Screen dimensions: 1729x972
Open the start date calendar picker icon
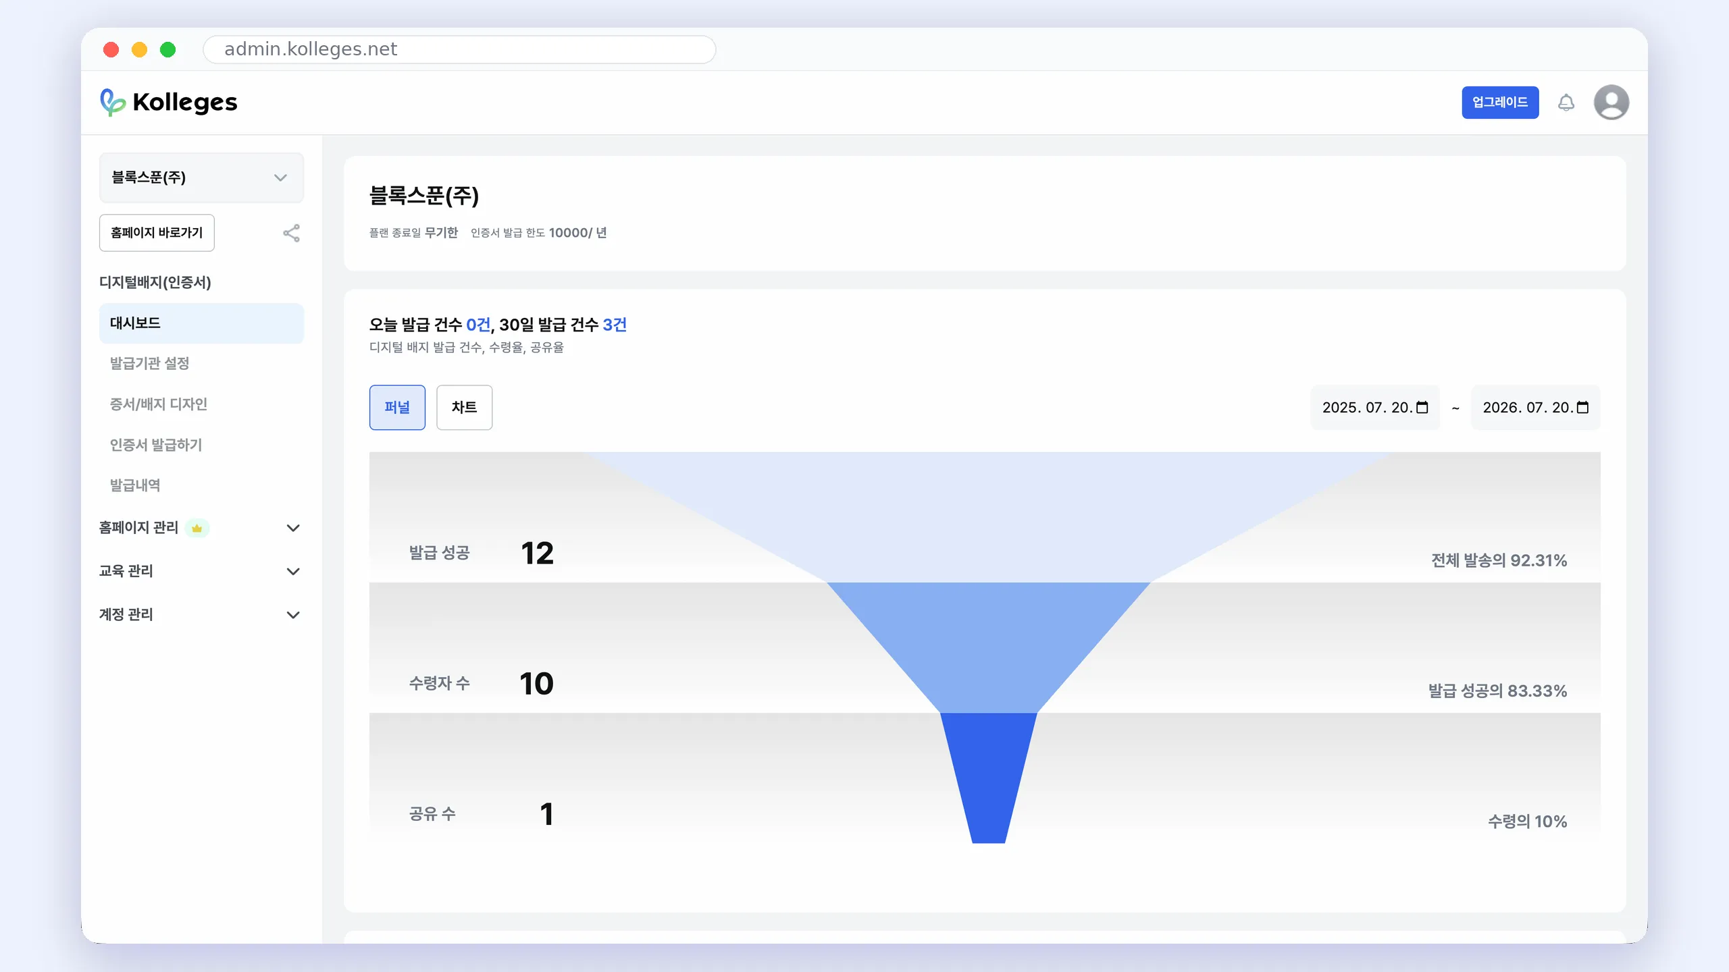1422,407
